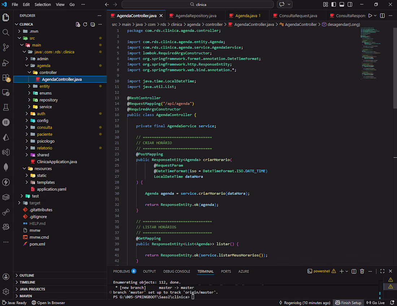Refresh the Explorer file tree
This screenshot has width=397, height=306.
[x=85, y=25]
